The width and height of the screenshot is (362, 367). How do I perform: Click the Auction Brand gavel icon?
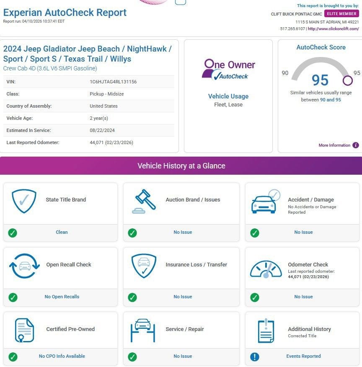(x=144, y=201)
